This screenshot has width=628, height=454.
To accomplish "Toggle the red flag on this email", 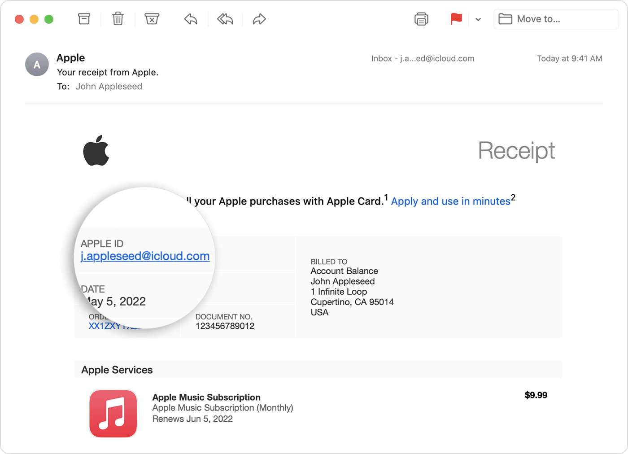I will pyautogui.click(x=456, y=19).
